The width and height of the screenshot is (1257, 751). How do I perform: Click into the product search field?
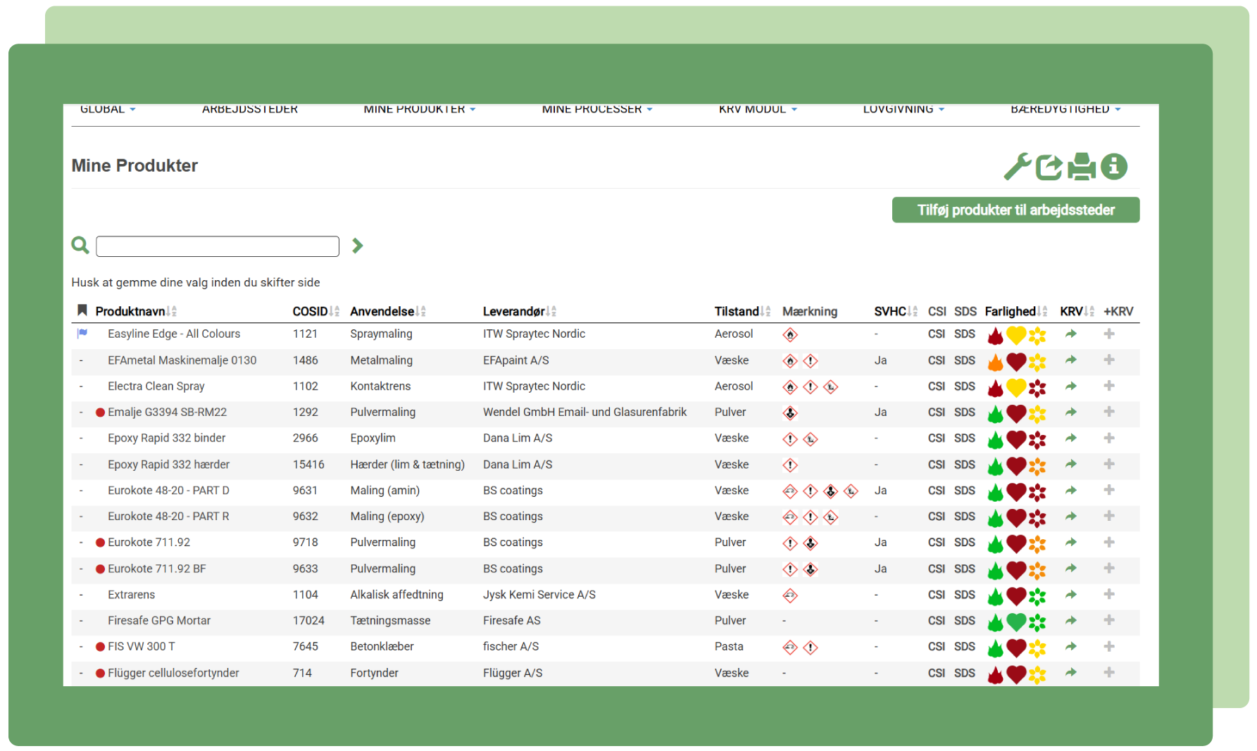[x=217, y=246]
